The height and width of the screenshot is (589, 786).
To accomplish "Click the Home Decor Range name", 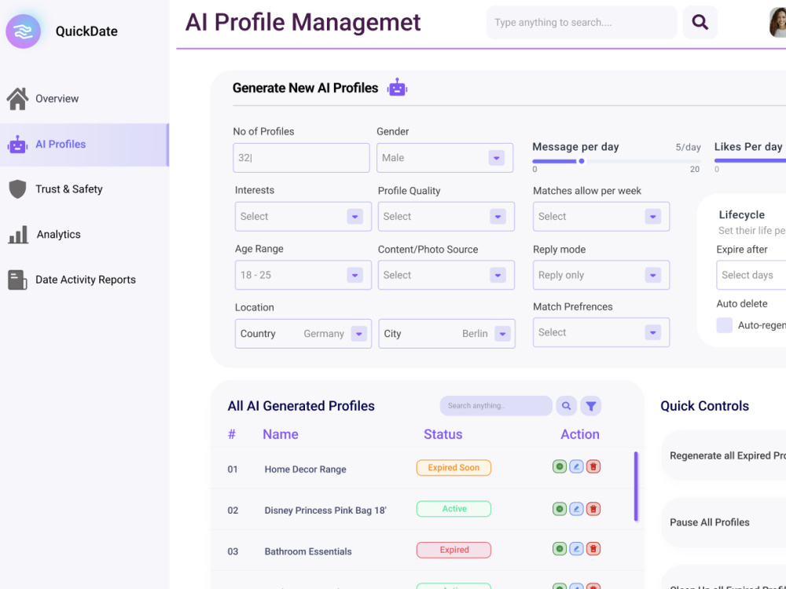I will pos(305,470).
